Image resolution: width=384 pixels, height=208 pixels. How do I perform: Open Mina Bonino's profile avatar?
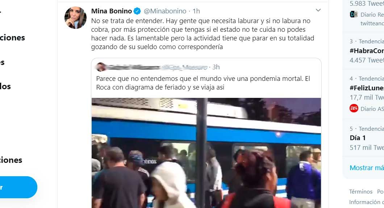[x=75, y=18]
